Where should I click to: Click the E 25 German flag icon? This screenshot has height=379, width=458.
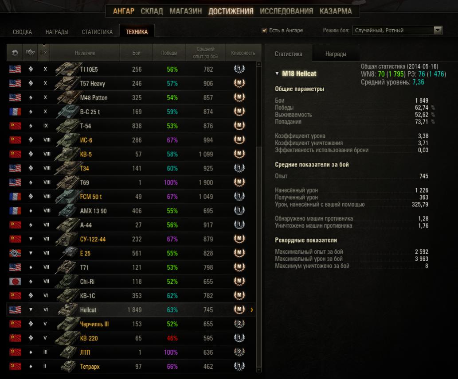[15, 253]
